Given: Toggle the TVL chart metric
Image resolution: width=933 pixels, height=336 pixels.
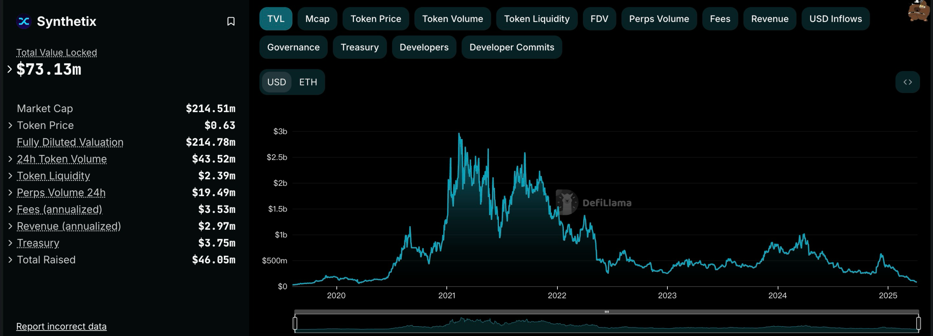Looking at the screenshot, I should (276, 19).
